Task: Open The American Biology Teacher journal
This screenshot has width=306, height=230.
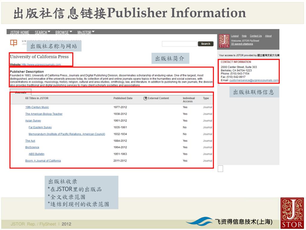Action: 44,114
